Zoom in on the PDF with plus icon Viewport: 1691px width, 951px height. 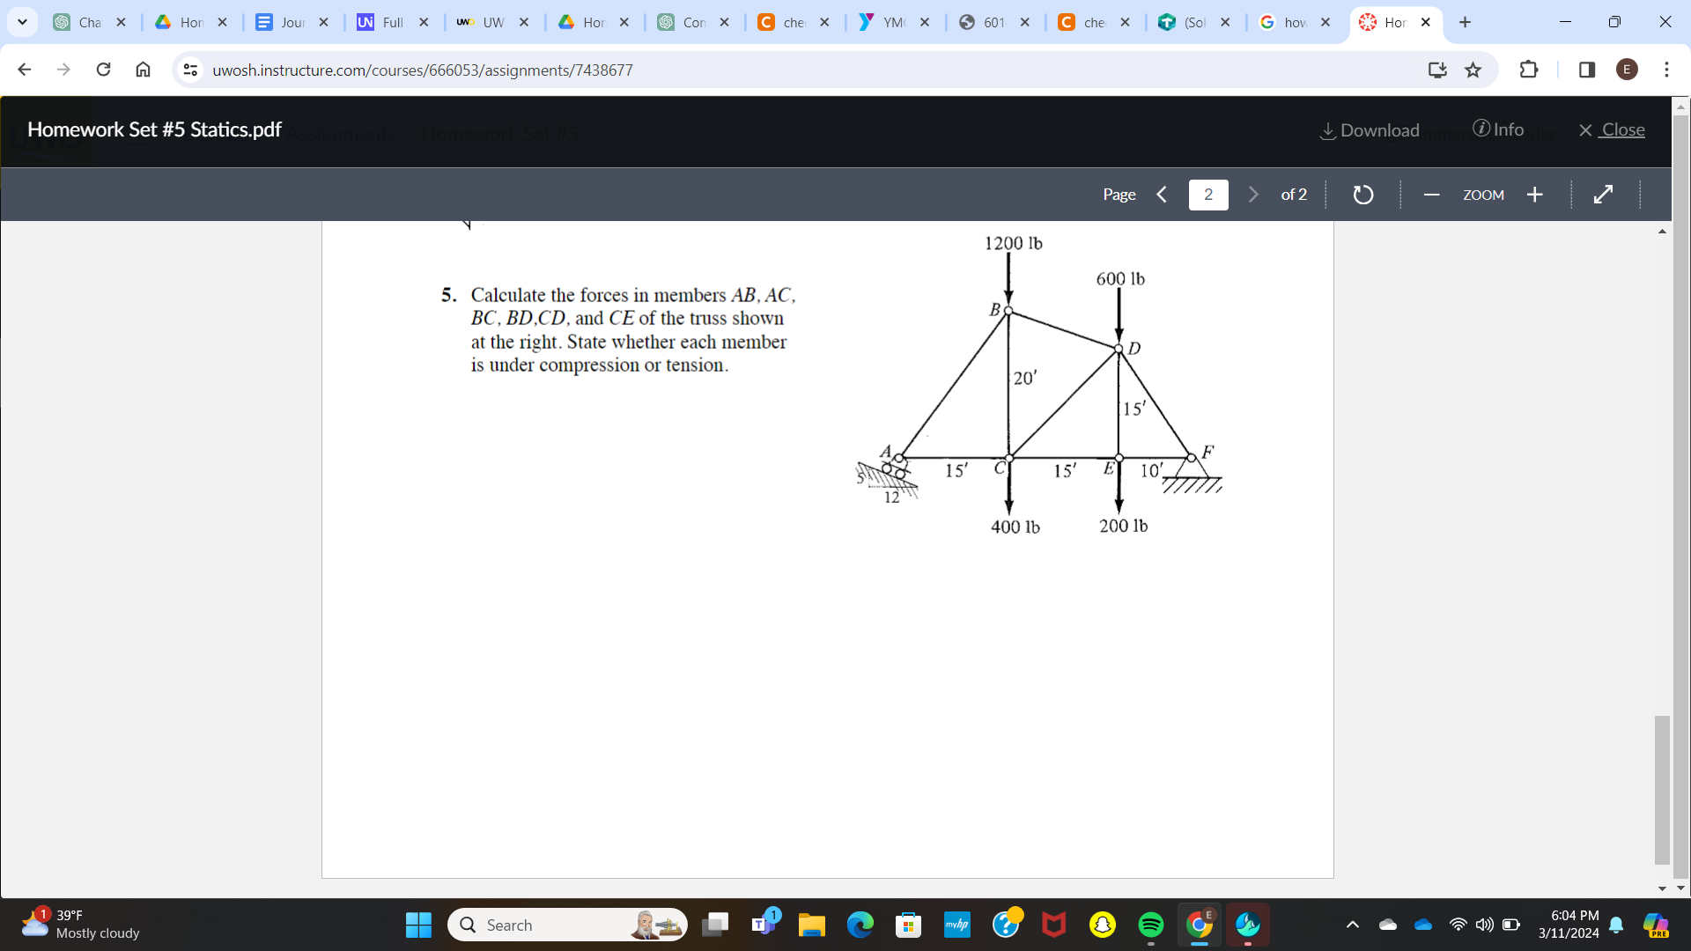[1534, 194]
